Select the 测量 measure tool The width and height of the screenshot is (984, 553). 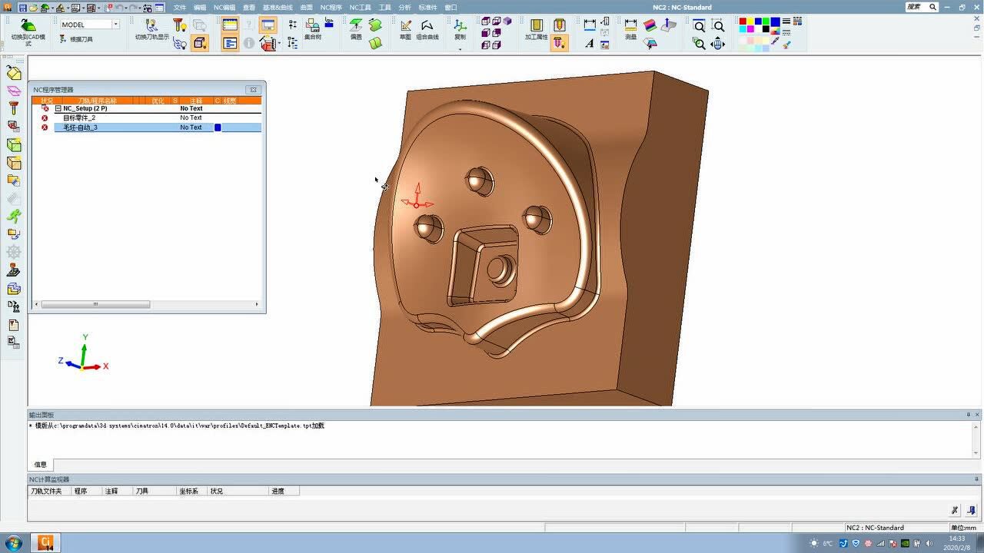630,30
